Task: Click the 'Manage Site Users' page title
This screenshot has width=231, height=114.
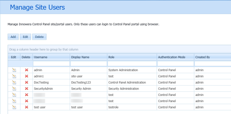Action: click(37, 7)
